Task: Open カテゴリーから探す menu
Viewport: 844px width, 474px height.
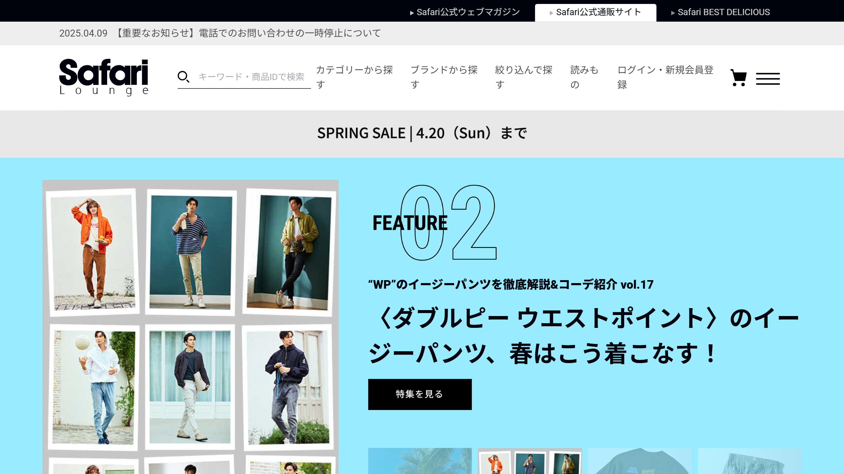Action: tap(355, 77)
